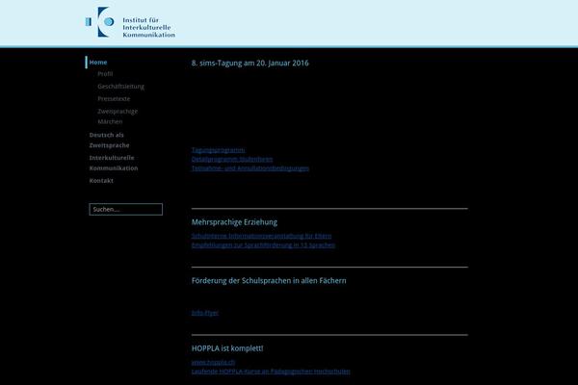The width and height of the screenshot is (578, 385).
Task: Open laufende HOPPLA-Kurse an Pädagogischen Hochschulen
Action: click(x=271, y=371)
